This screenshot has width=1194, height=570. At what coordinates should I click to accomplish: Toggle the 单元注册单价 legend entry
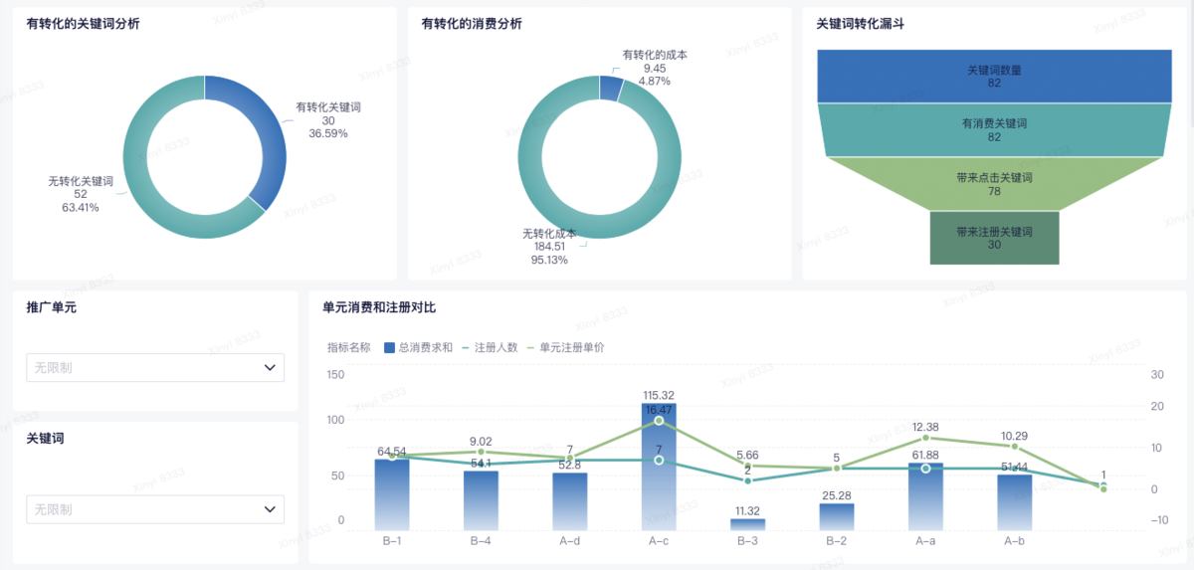565,348
